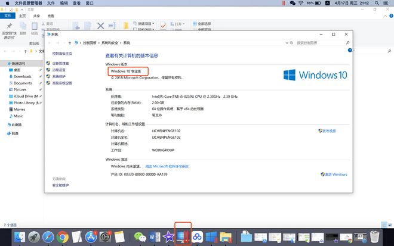Click the Wi-Fi status icon in menu bar
Image resolution: width=394 pixels, height=246 pixels.
[301, 3]
